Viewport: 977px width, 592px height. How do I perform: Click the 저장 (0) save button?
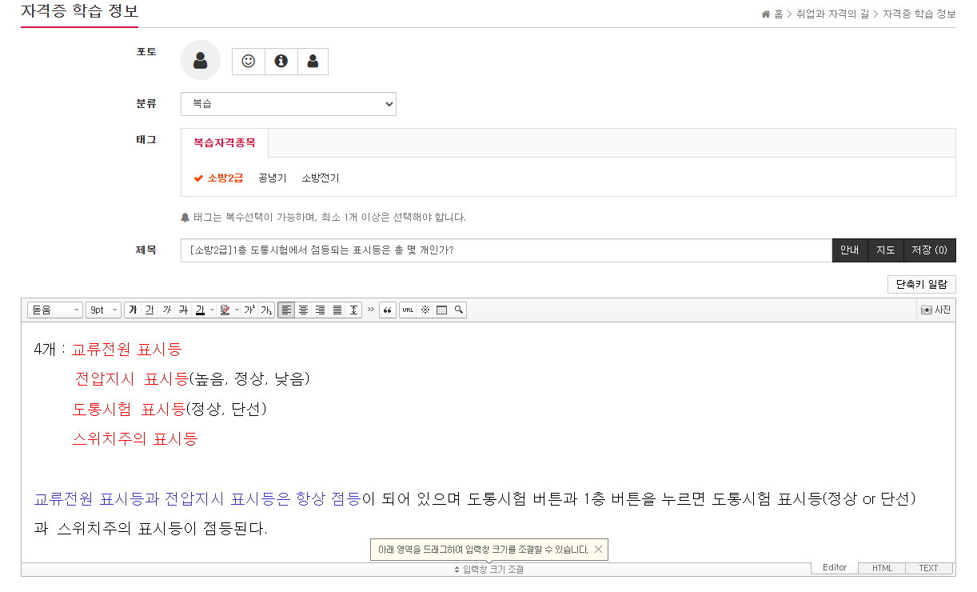(929, 250)
